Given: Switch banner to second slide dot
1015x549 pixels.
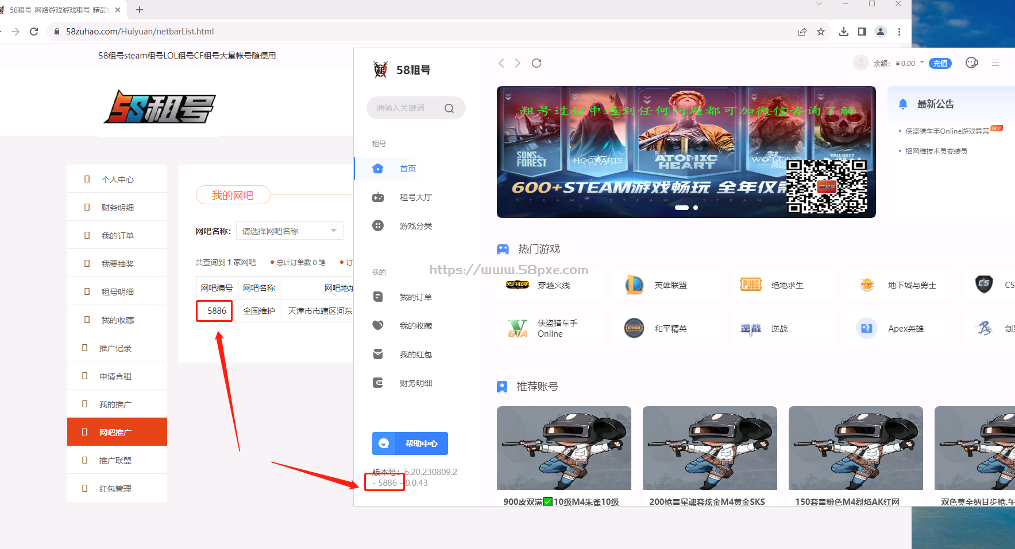Looking at the screenshot, I should tap(696, 208).
